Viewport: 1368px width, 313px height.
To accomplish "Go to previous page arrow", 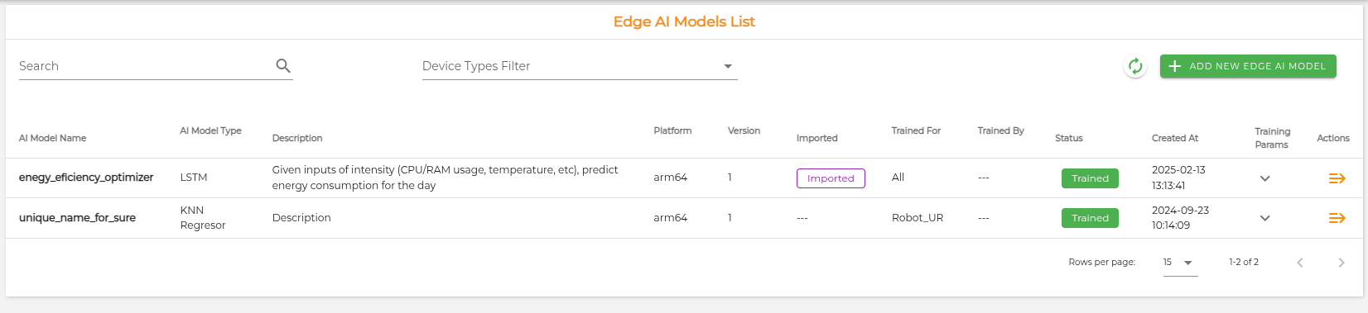I will pos(1300,263).
